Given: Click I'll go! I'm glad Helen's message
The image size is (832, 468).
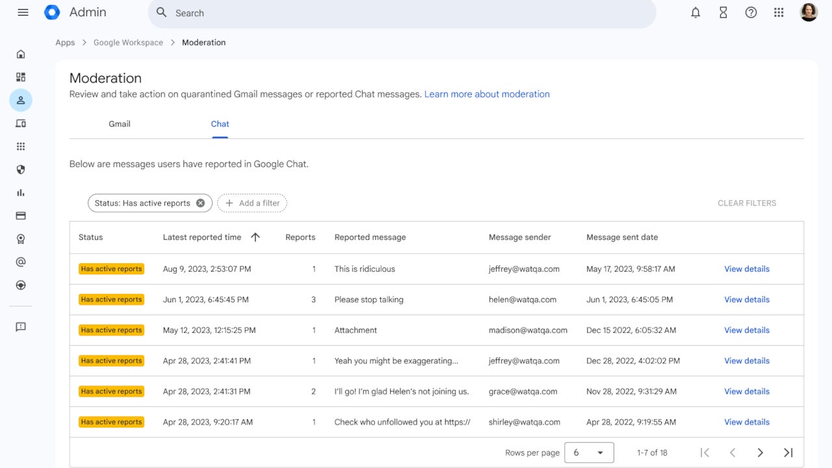Looking at the screenshot, I should click(402, 391).
